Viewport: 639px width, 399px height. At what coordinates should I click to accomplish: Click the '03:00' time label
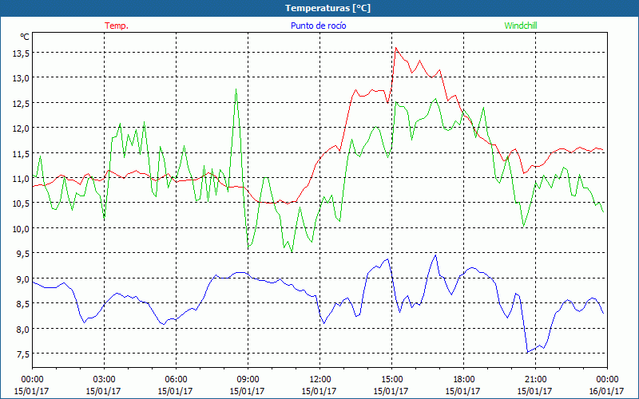(105, 380)
